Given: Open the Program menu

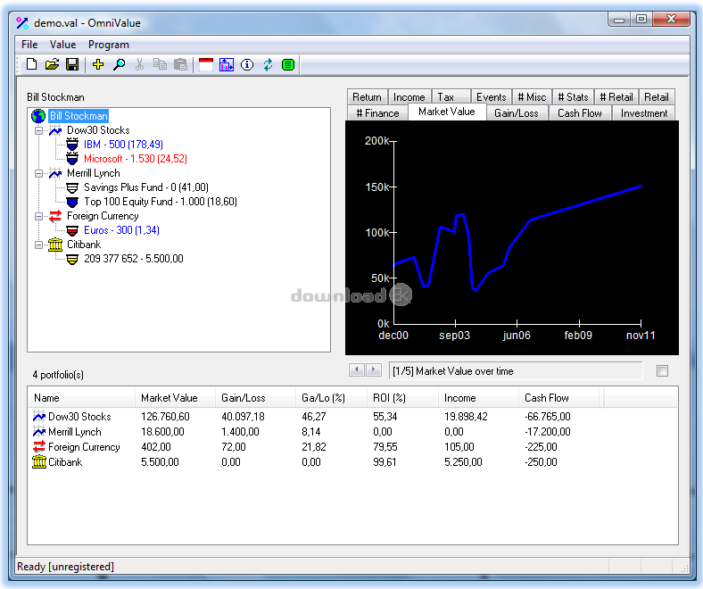Looking at the screenshot, I should click(109, 45).
